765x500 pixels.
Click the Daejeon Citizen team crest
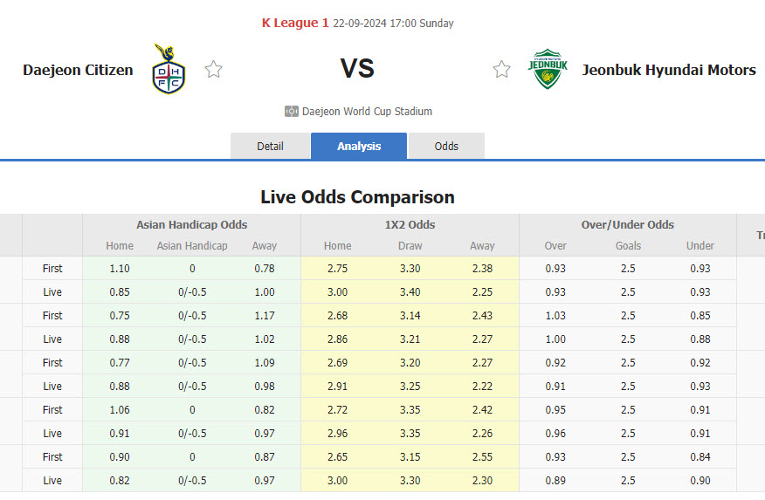point(168,69)
